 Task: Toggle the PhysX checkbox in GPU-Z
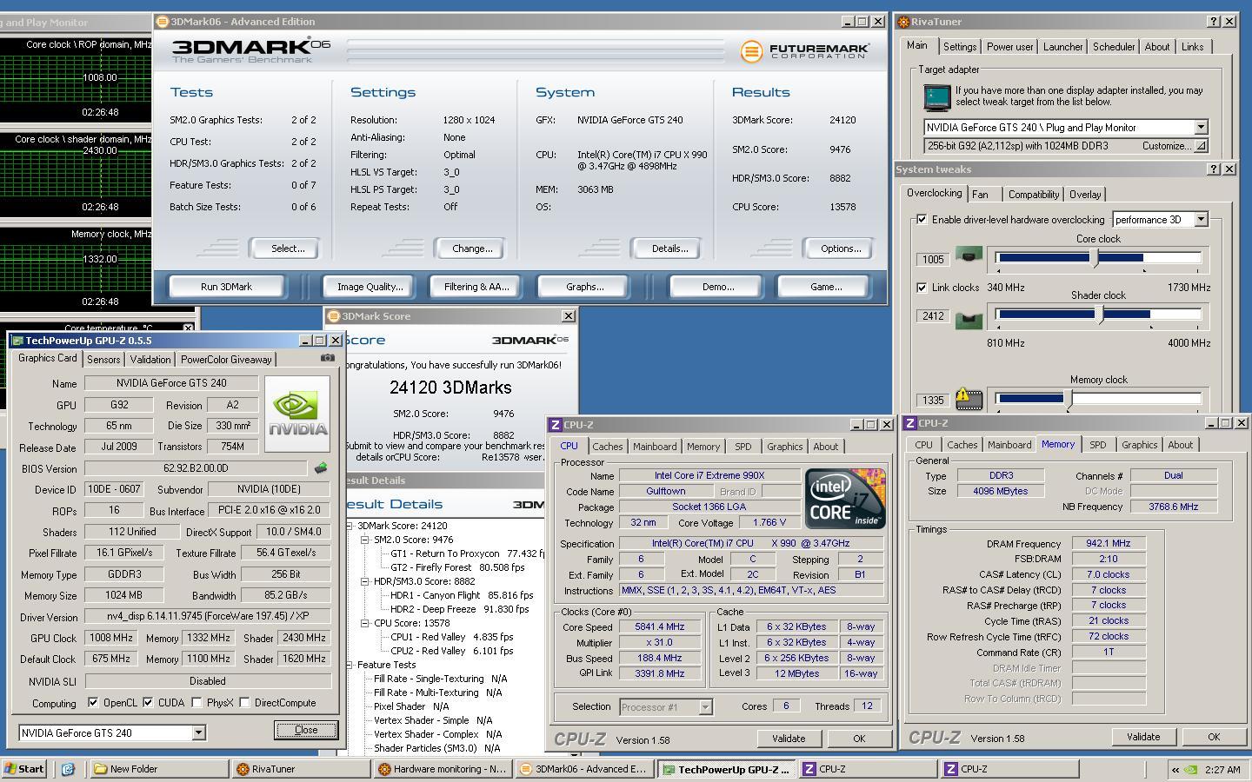pyautogui.click(x=197, y=703)
